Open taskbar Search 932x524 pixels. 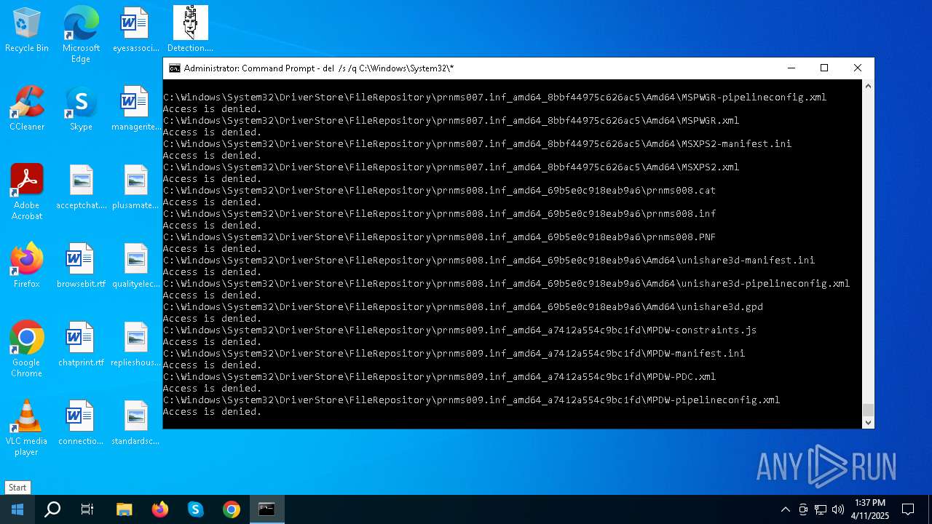[x=52, y=509]
